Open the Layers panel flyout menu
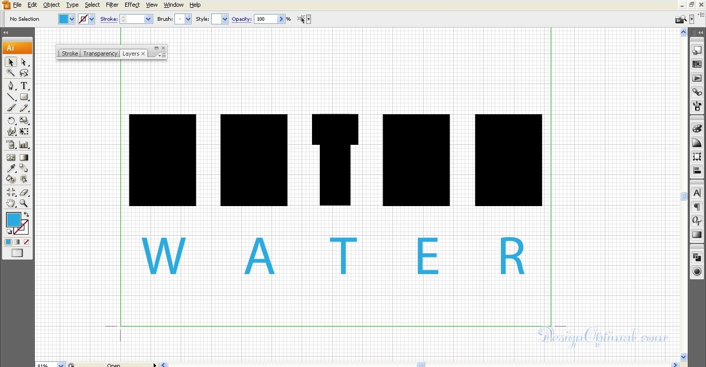Screen dimensions: 706x367 pyautogui.click(x=162, y=55)
